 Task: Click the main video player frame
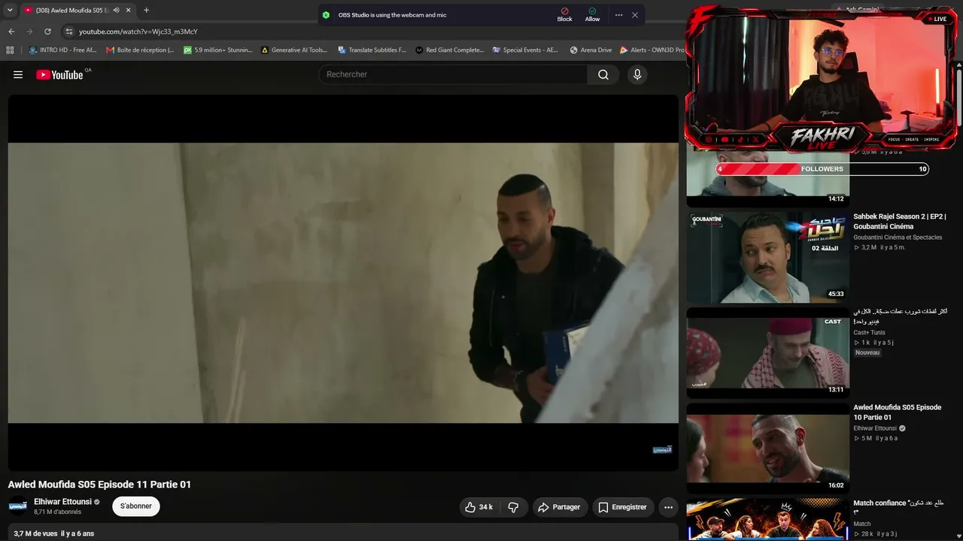coord(343,283)
